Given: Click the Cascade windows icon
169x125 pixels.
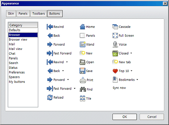Looking at the screenshot, I should pyautogui.click(x=115, y=27).
